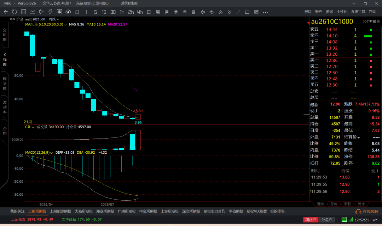382x226 pixels.
Task: Click the hollow left arrow icon
Action: coord(203,12)
